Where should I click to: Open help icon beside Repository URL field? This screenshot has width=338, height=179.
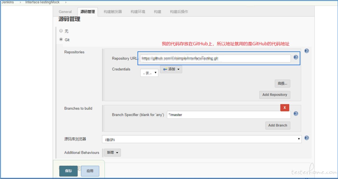coord(296,57)
